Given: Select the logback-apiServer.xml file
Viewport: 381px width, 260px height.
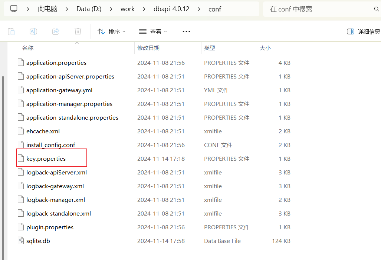Looking at the screenshot, I should click(x=57, y=173).
